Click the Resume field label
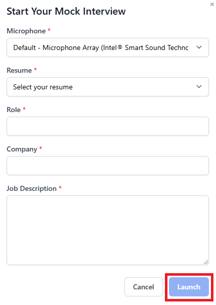216x305 pixels. (19, 70)
